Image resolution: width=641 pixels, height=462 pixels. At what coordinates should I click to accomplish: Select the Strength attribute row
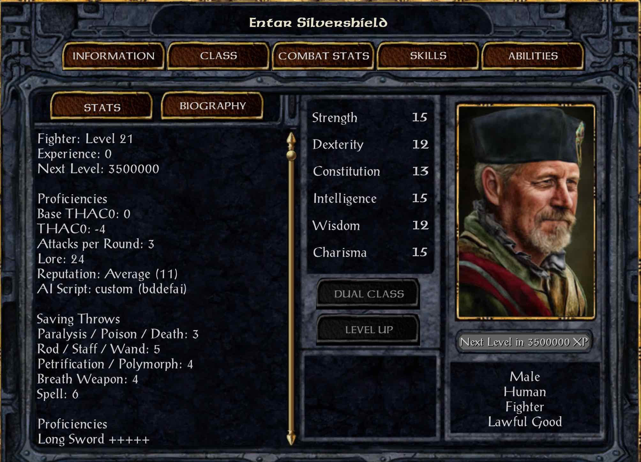(x=370, y=118)
